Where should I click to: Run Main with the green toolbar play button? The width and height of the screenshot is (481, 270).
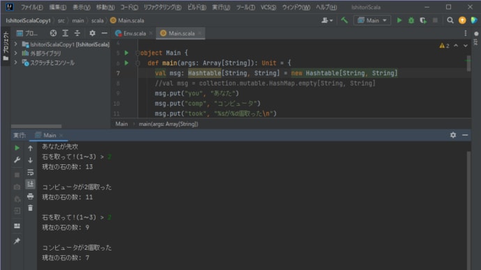399,20
